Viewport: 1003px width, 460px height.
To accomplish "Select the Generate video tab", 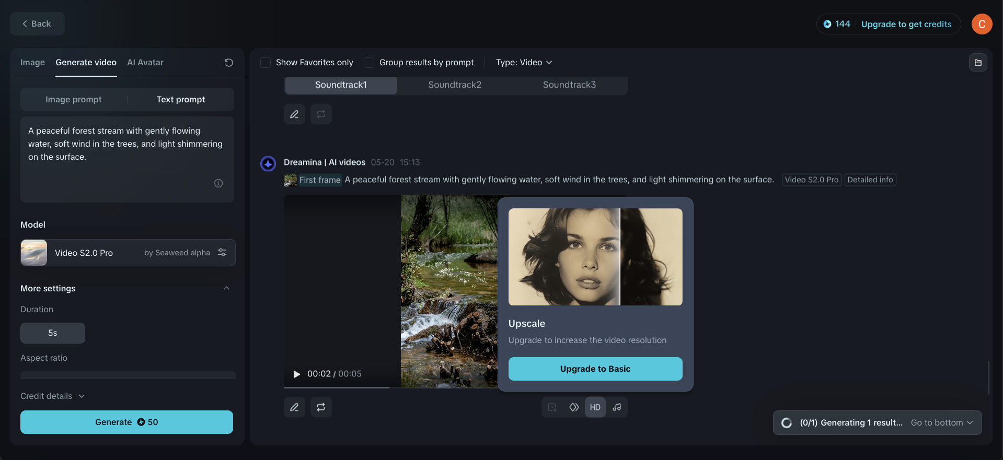I will click(x=86, y=63).
